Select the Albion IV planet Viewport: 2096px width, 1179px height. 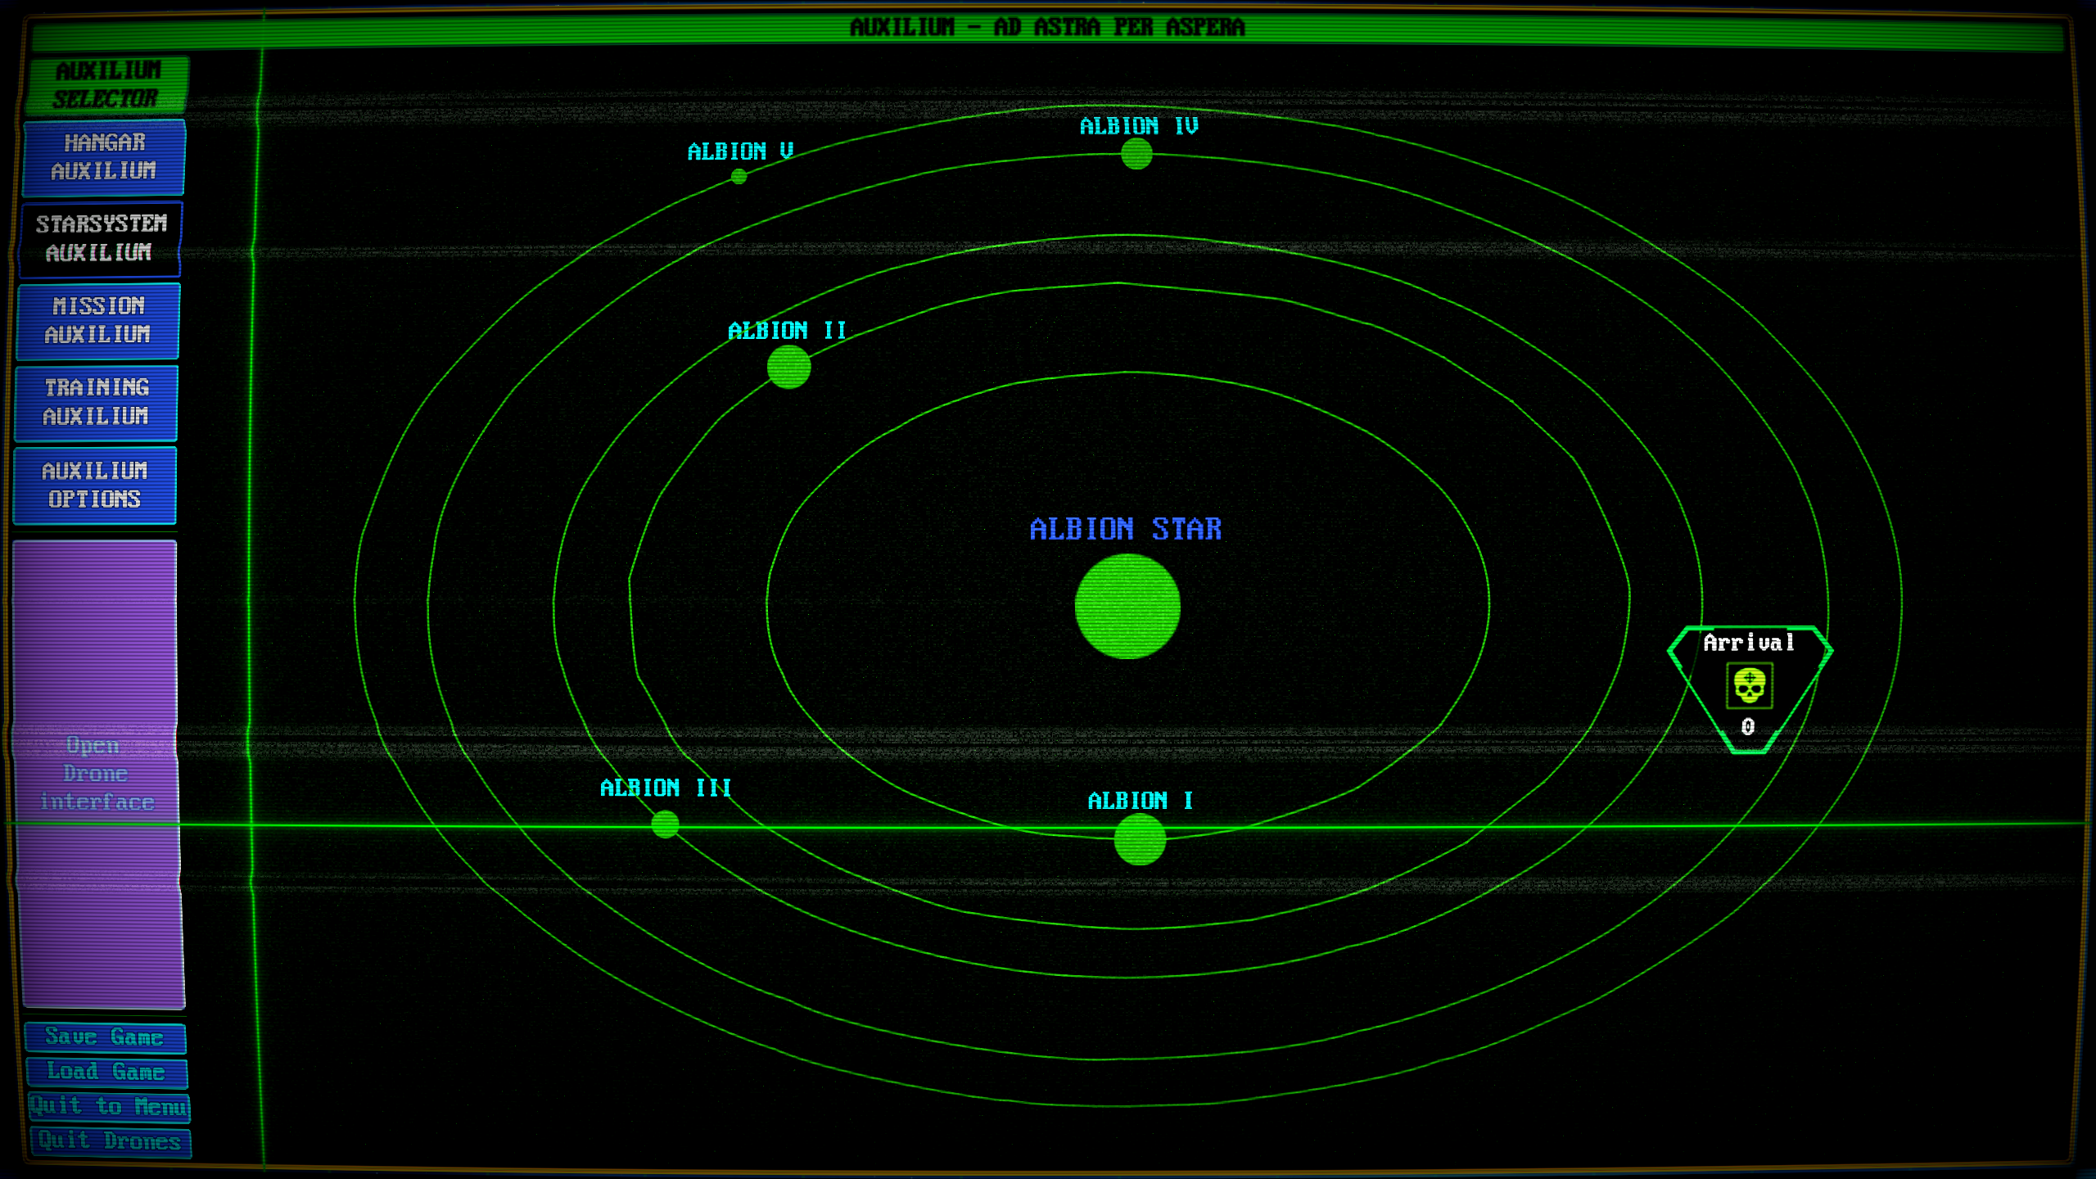pyautogui.click(x=1136, y=154)
